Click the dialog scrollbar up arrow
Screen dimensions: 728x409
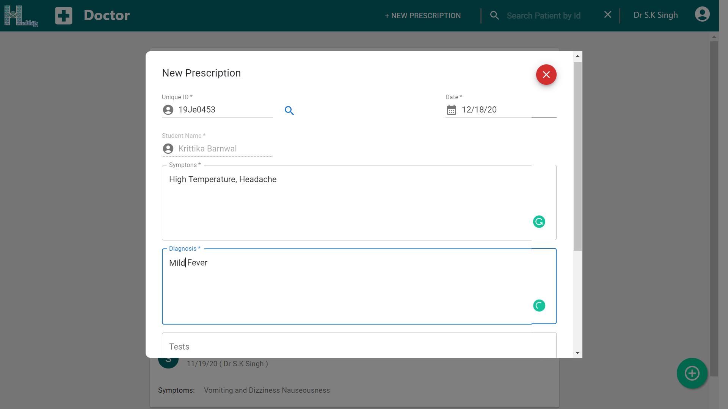point(577,56)
